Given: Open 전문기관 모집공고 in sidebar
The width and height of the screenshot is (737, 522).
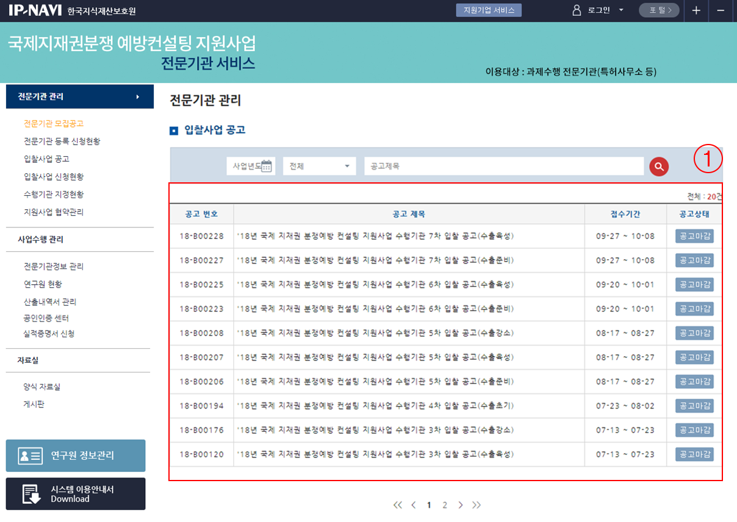Looking at the screenshot, I should [x=54, y=124].
